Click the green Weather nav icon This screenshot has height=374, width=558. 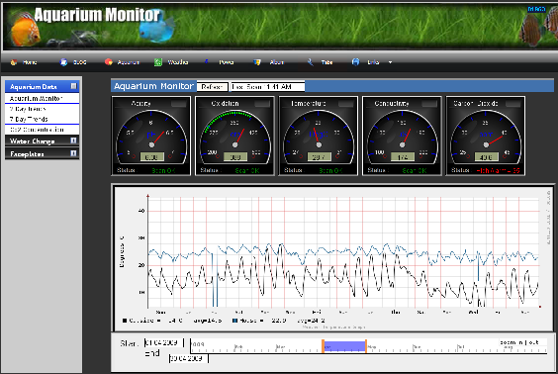(158, 62)
